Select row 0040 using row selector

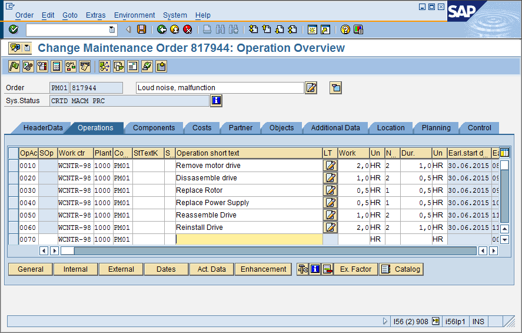tap(14, 203)
